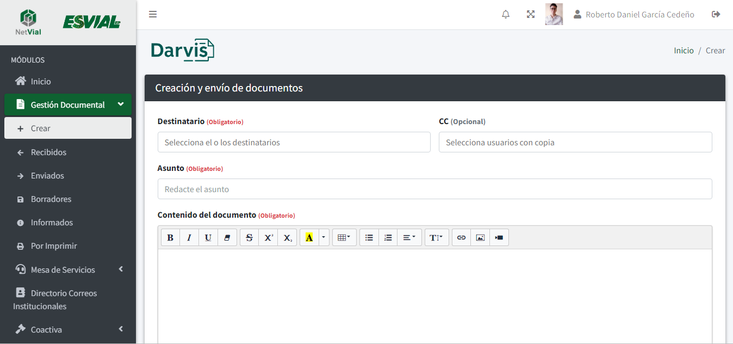Click the eraser remove-format icon

pos(227,238)
